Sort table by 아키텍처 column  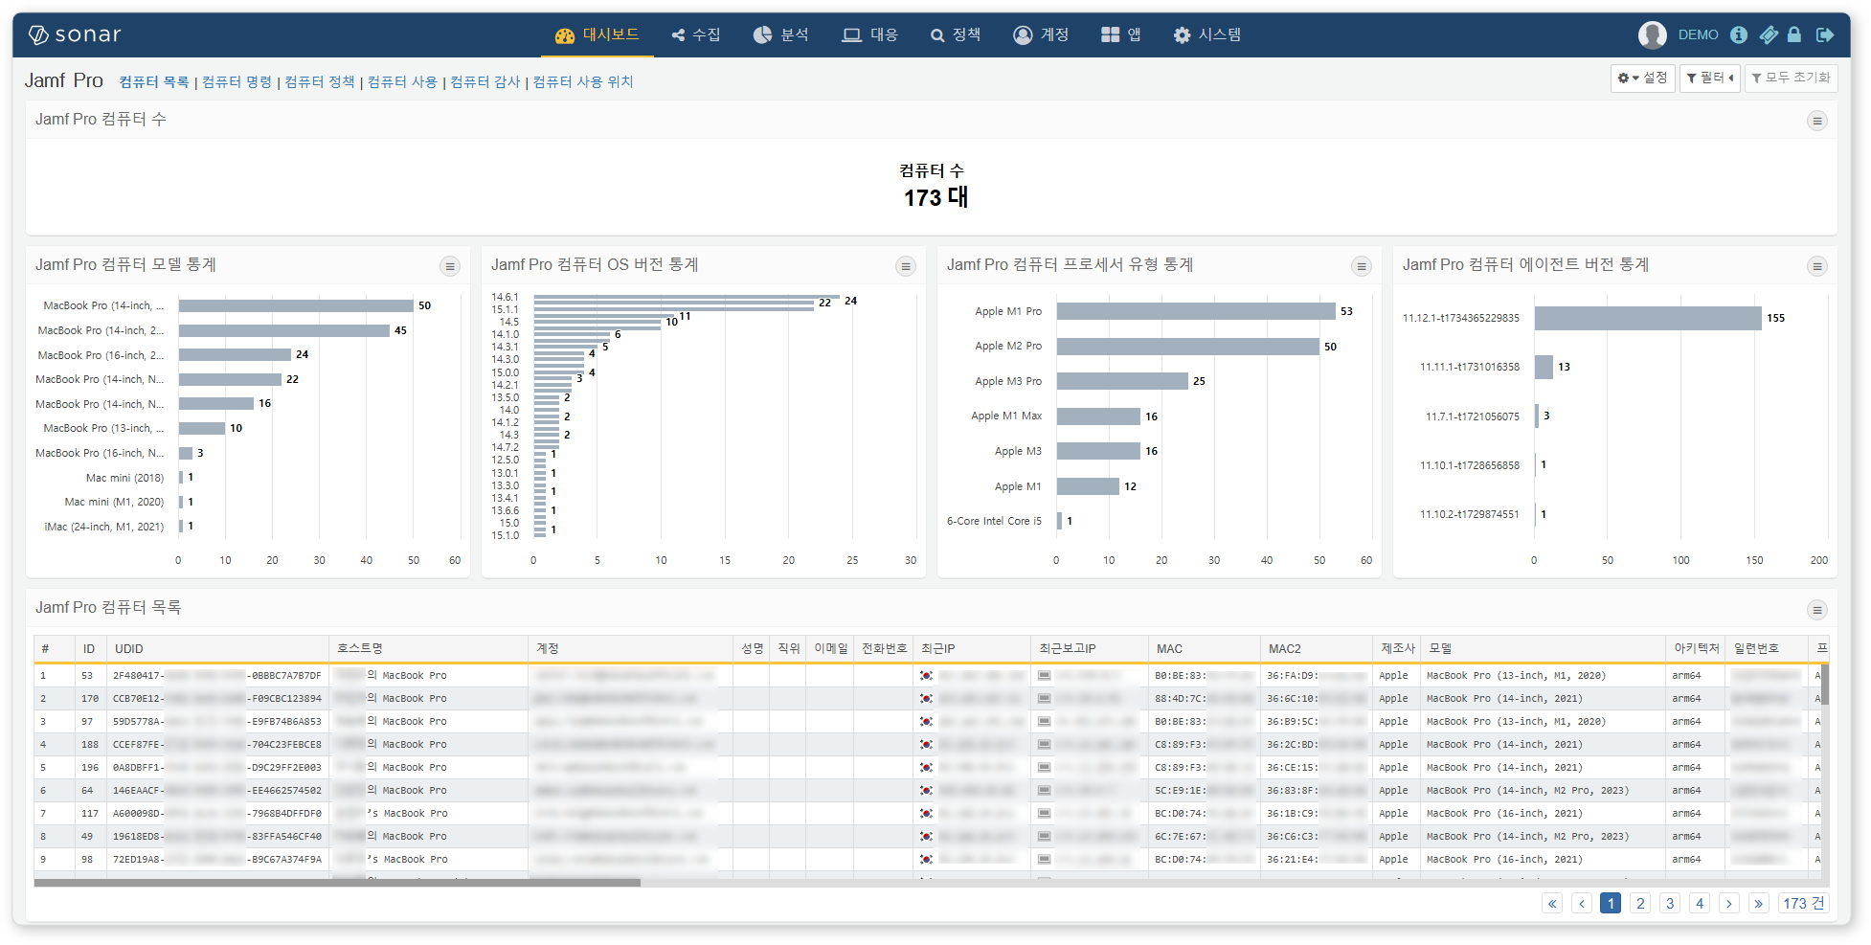pyautogui.click(x=1697, y=649)
